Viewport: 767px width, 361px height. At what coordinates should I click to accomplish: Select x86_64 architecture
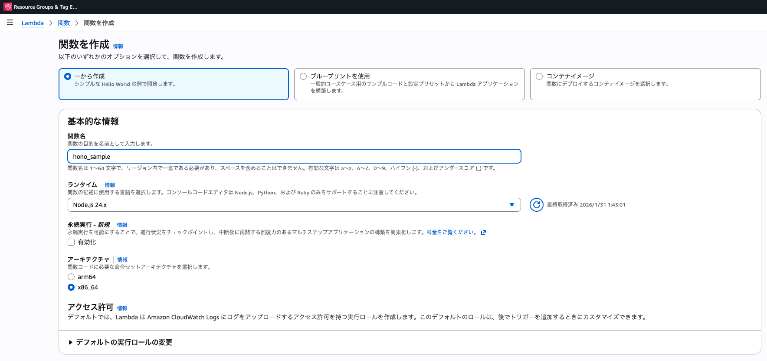tap(71, 287)
